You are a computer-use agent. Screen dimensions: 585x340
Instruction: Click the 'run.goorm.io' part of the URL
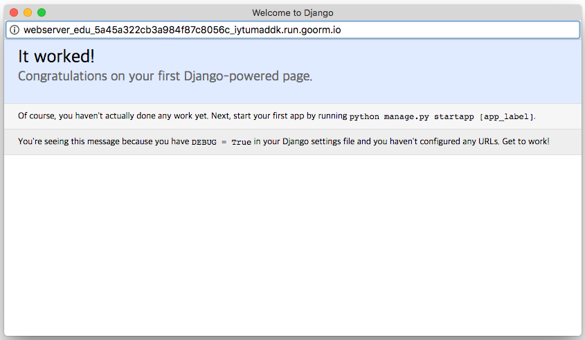coord(311,30)
